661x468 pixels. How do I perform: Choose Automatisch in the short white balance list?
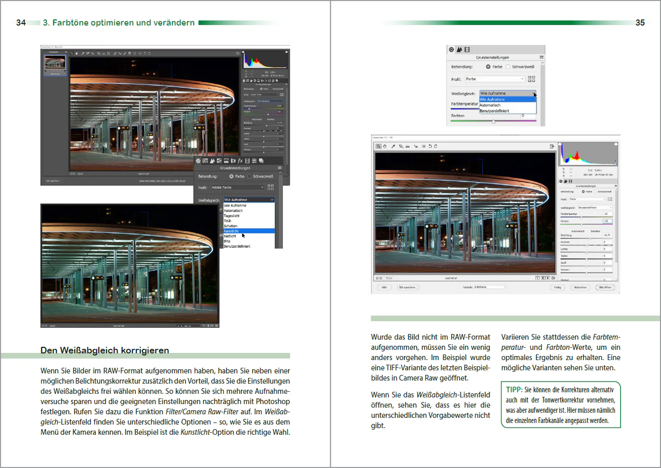point(508,105)
